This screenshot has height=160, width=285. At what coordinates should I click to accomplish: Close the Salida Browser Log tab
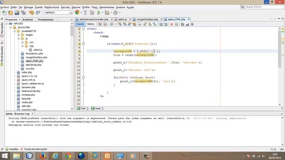[33, 114]
